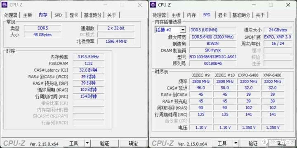
Task: Open 工具 dropdown arrow in left window
Action: tap(87, 143)
